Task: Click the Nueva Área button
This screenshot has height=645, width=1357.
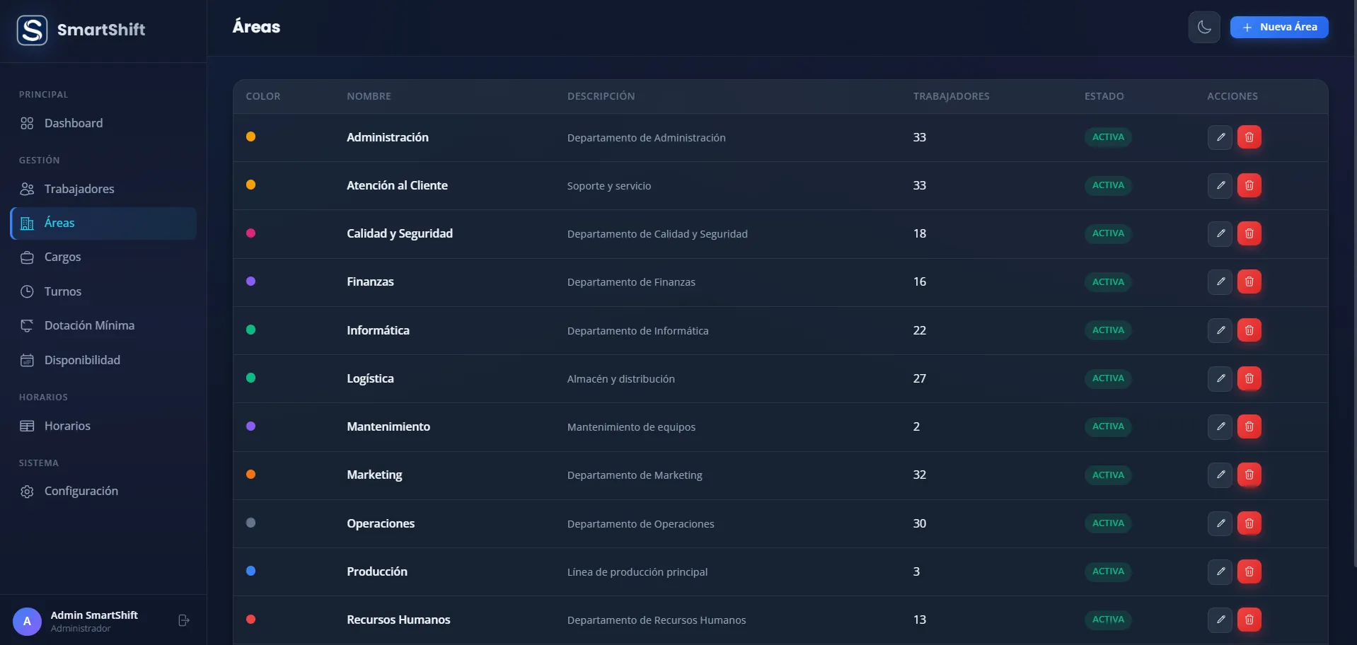Action: [x=1279, y=27]
